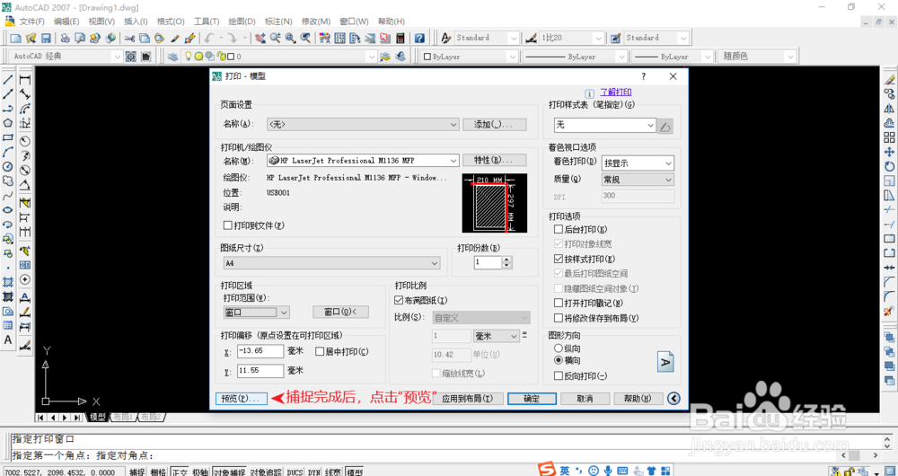The height and width of the screenshot is (476, 898).
Task: Open the 修改(M) menu
Action: (x=316, y=22)
